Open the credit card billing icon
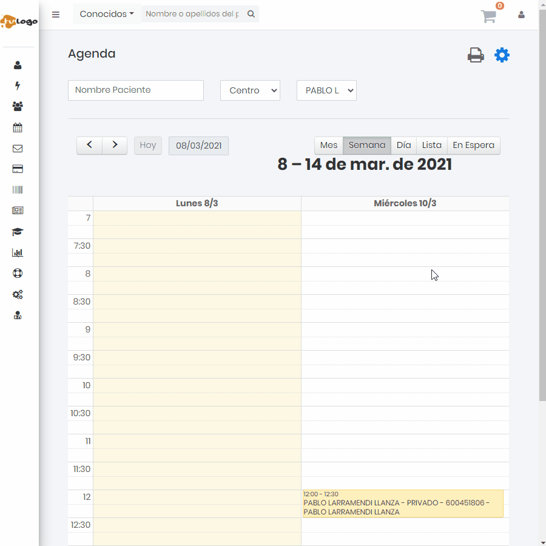The height and width of the screenshot is (546, 546). click(18, 169)
